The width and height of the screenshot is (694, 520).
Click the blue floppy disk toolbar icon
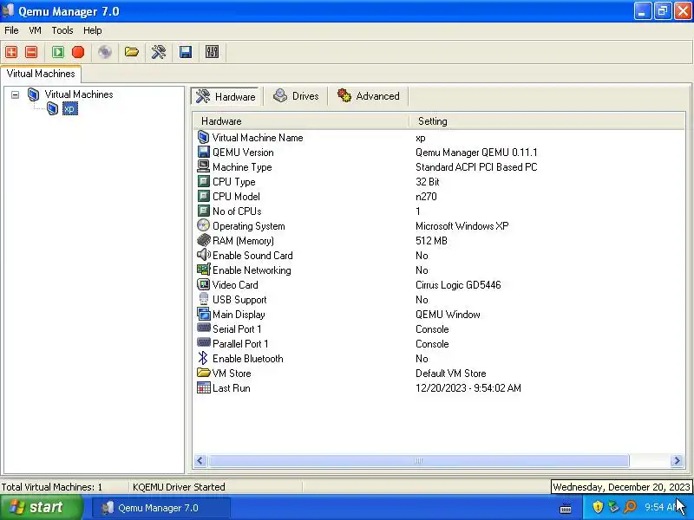[x=186, y=52]
